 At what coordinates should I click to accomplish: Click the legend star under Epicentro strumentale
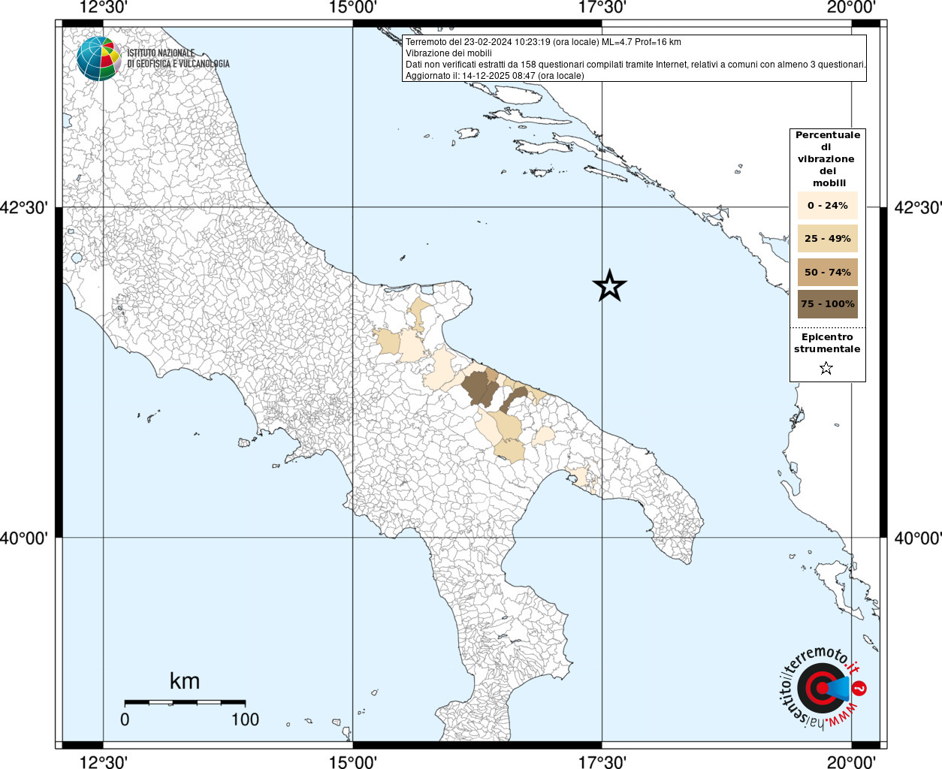[x=826, y=368]
